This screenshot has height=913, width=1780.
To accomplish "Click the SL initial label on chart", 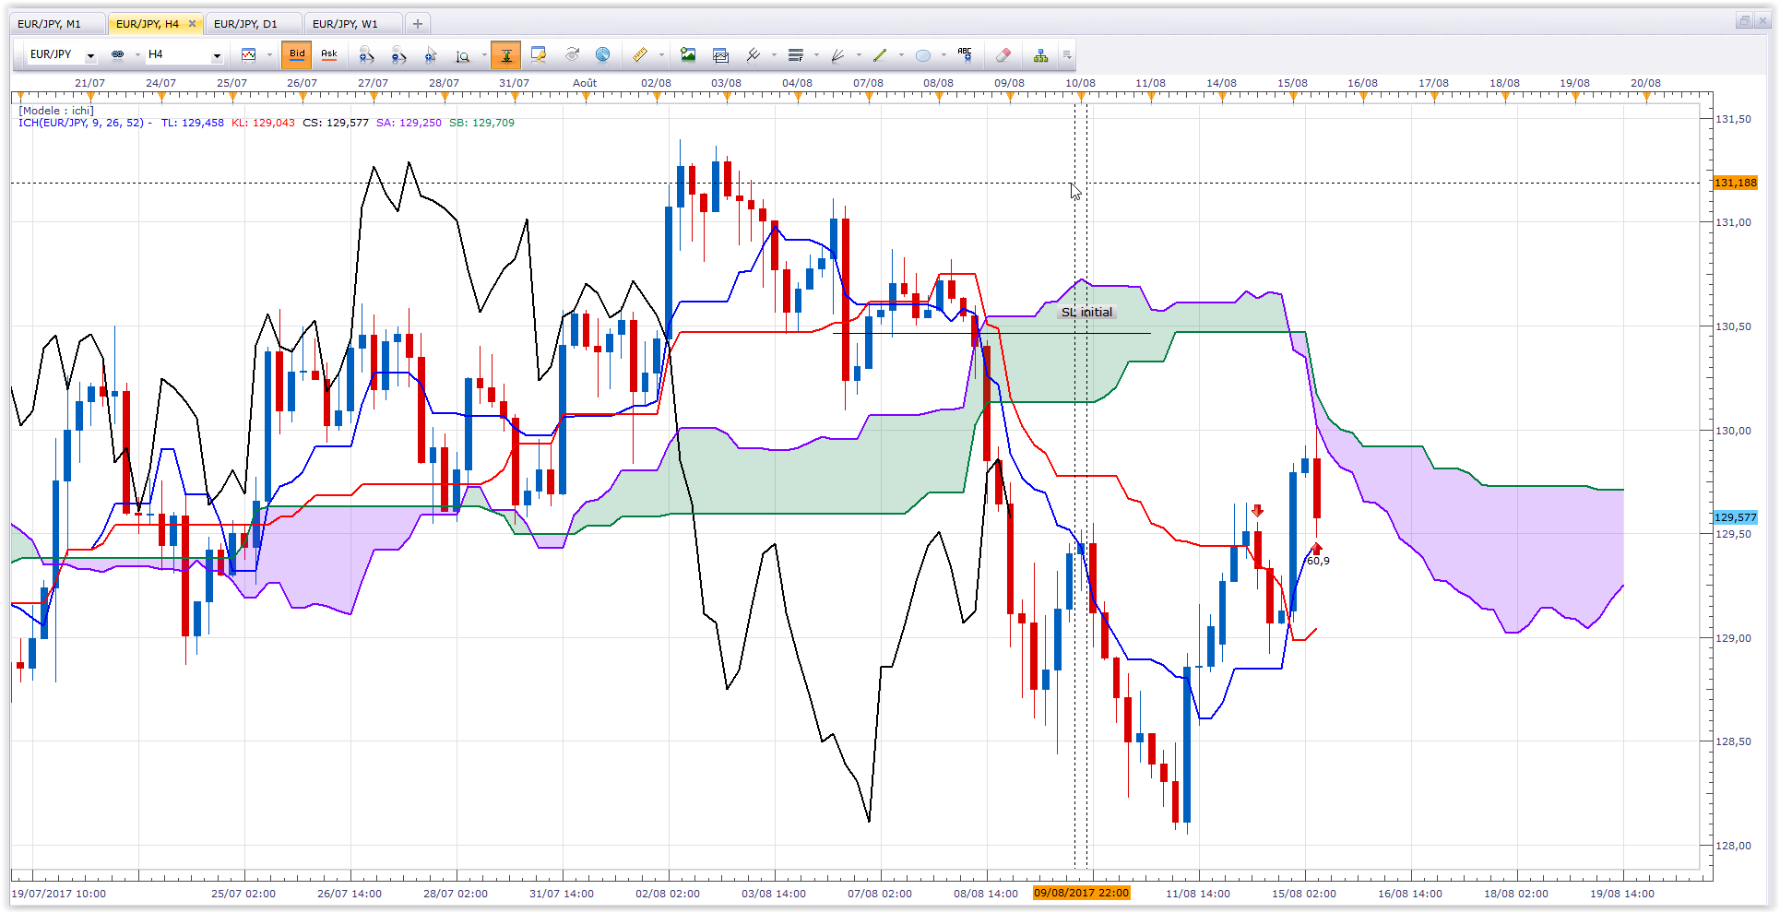I will (1086, 313).
